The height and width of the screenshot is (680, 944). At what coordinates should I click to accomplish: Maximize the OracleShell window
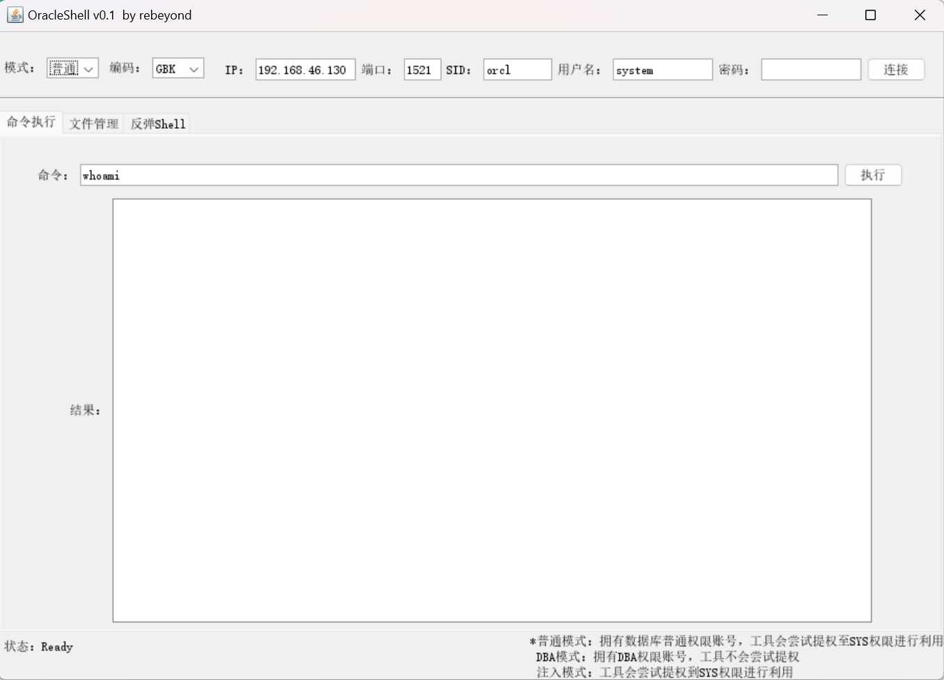point(870,15)
